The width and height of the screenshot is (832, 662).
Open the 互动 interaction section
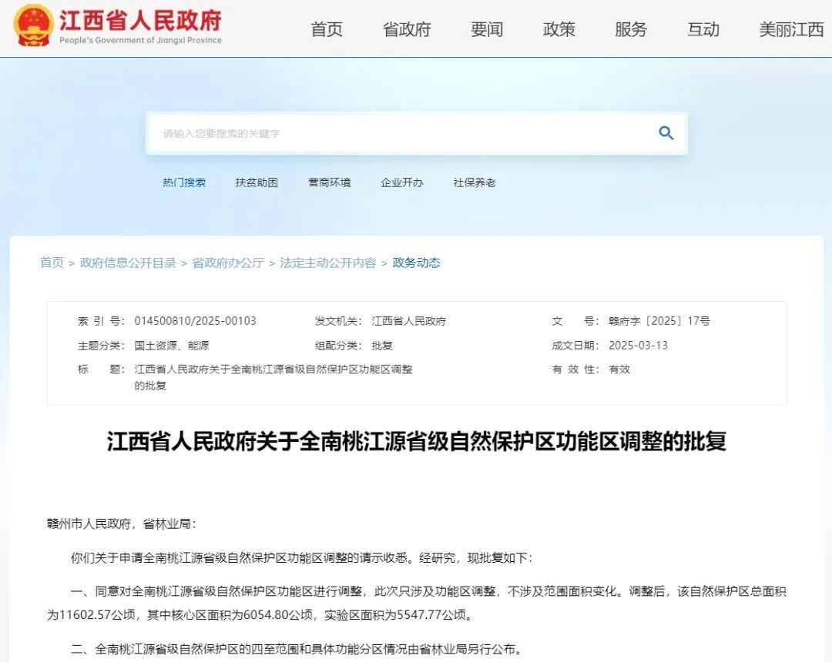click(x=702, y=29)
